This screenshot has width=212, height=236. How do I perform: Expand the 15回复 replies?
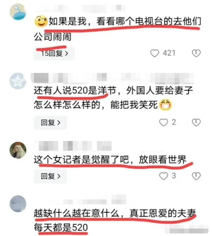tap(54, 53)
